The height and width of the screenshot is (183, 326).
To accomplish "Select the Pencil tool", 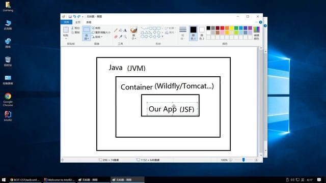I will pyautogui.click(x=116, y=30).
